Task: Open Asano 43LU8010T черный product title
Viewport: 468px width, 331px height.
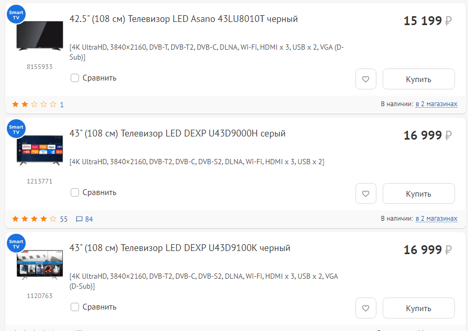Action: pos(183,19)
